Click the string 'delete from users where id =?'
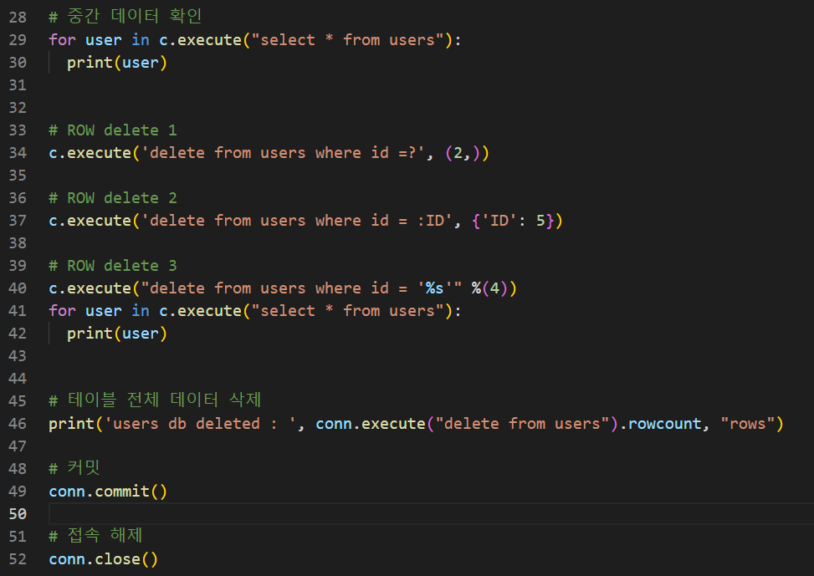This screenshot has height=576, width=814. pyautogui.click(x=283, y=152)
